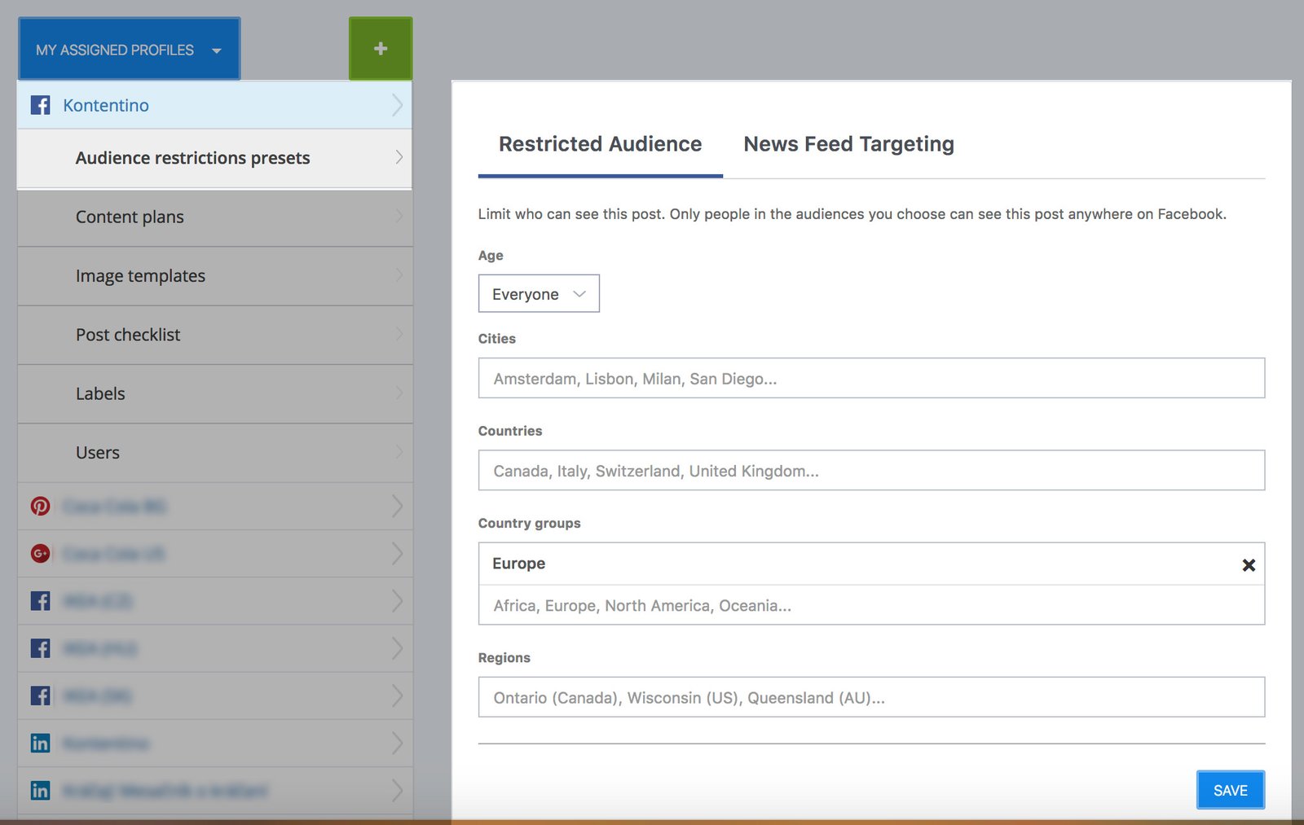Switch to the News Feed Targeting tab
1304x825 pixels.
click(x=848, y=144)
